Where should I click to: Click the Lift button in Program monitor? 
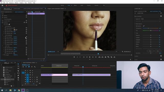99,57
